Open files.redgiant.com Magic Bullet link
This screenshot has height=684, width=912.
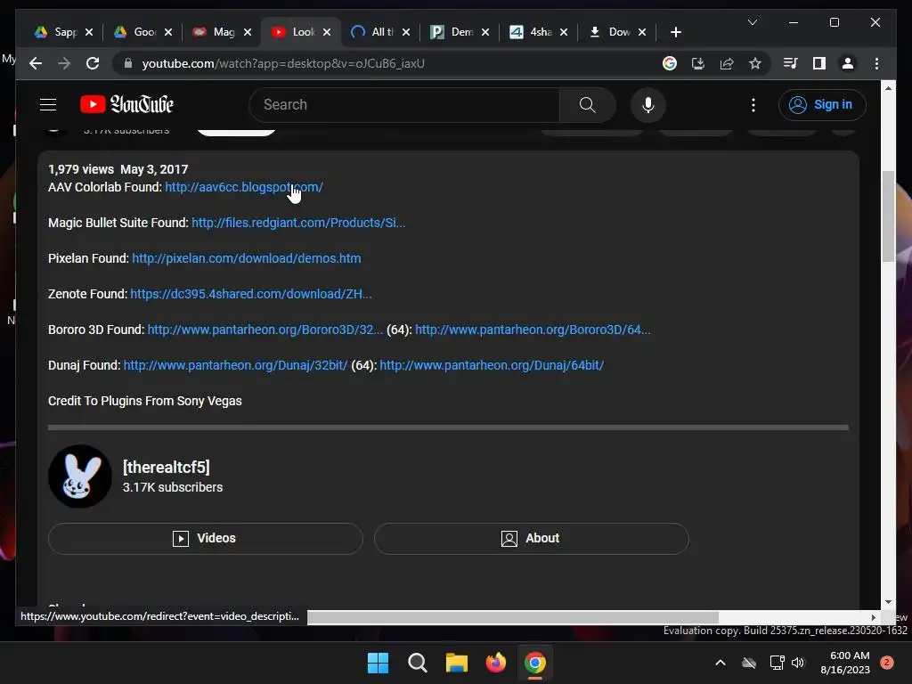point(298,223)
